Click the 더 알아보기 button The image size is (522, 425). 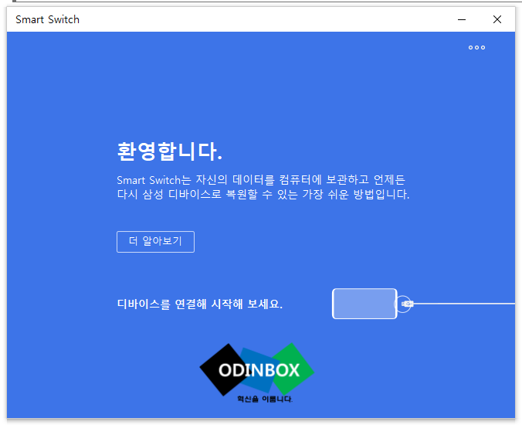(x=155, y=241)
